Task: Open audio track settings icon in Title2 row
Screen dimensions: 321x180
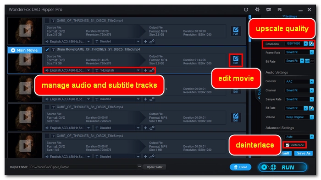Action: pos(152,42)
